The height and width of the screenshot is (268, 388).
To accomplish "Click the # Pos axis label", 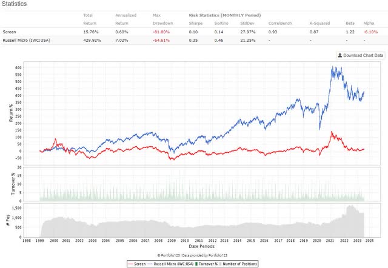I will [x=8, y=220].
